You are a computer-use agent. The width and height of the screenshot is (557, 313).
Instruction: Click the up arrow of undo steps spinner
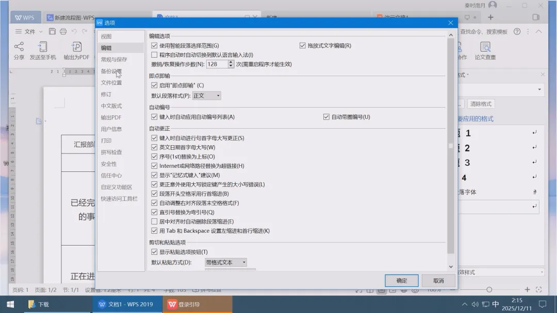pyautogui.click(x=231, y=62)
